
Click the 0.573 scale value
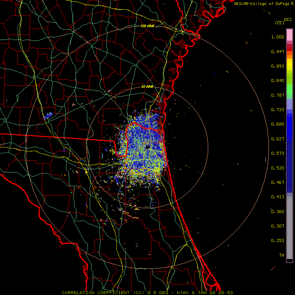tap(278, 153)
